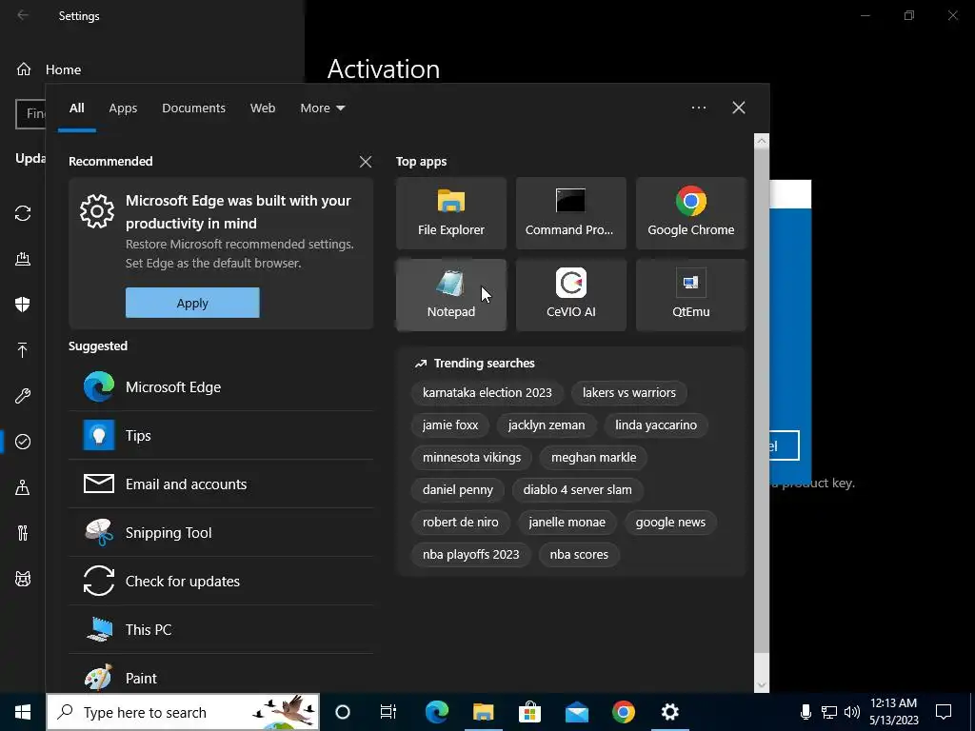Click meghan markle trending chip
The height and width of the screenshot is (731, 975).
[x=594, y=458]
